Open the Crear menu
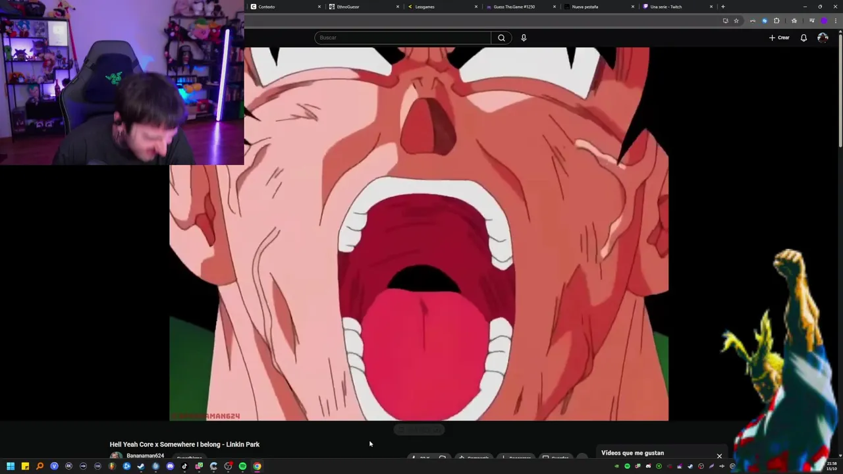Viewport: 843px width, 474px height. (x=779, y=38)
